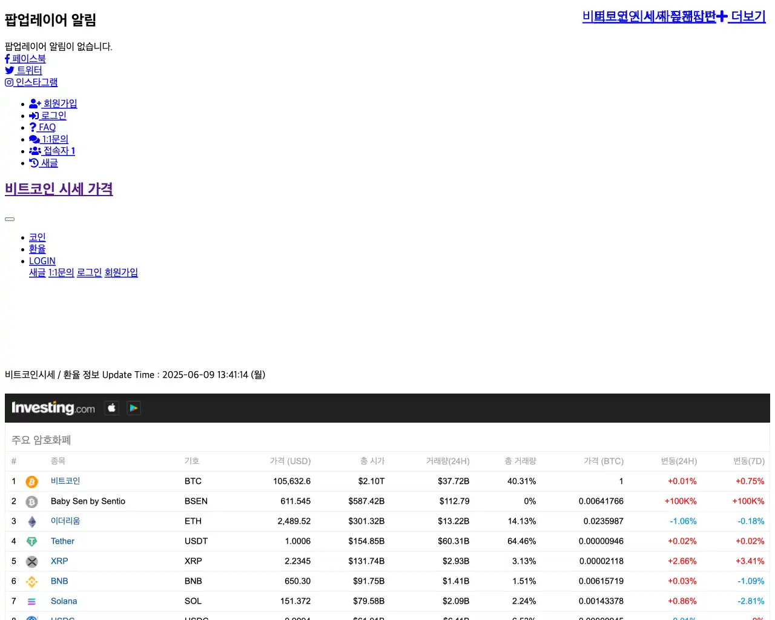
Task: Click the 종목 column header
Action: click(58, 461)
